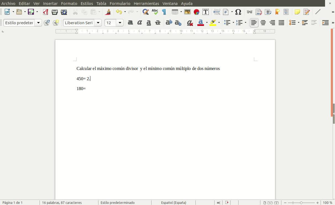Click the word count in status bar
Viewport: 335px width, 205px height.
coord(62,203)
